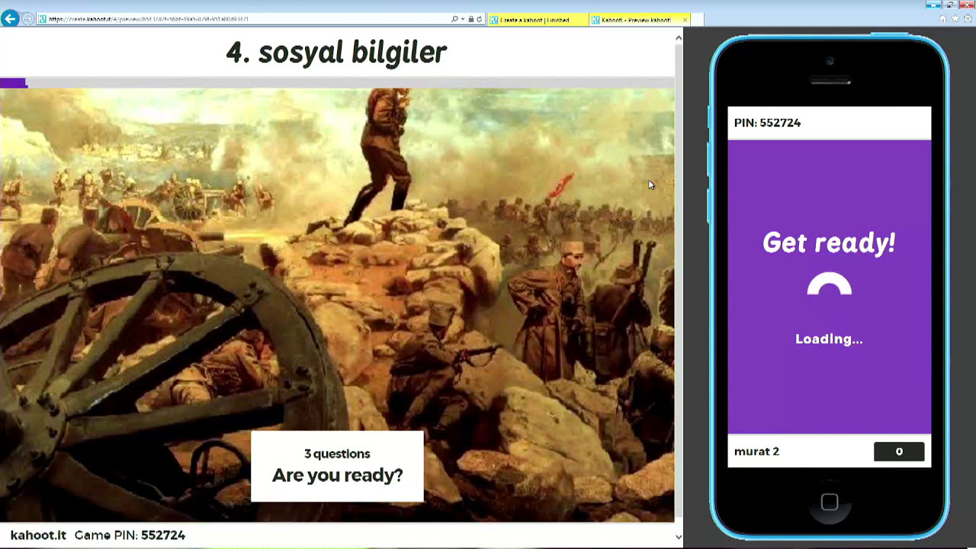
Task: Click the search magnifier in address bar
Action: 455,19
